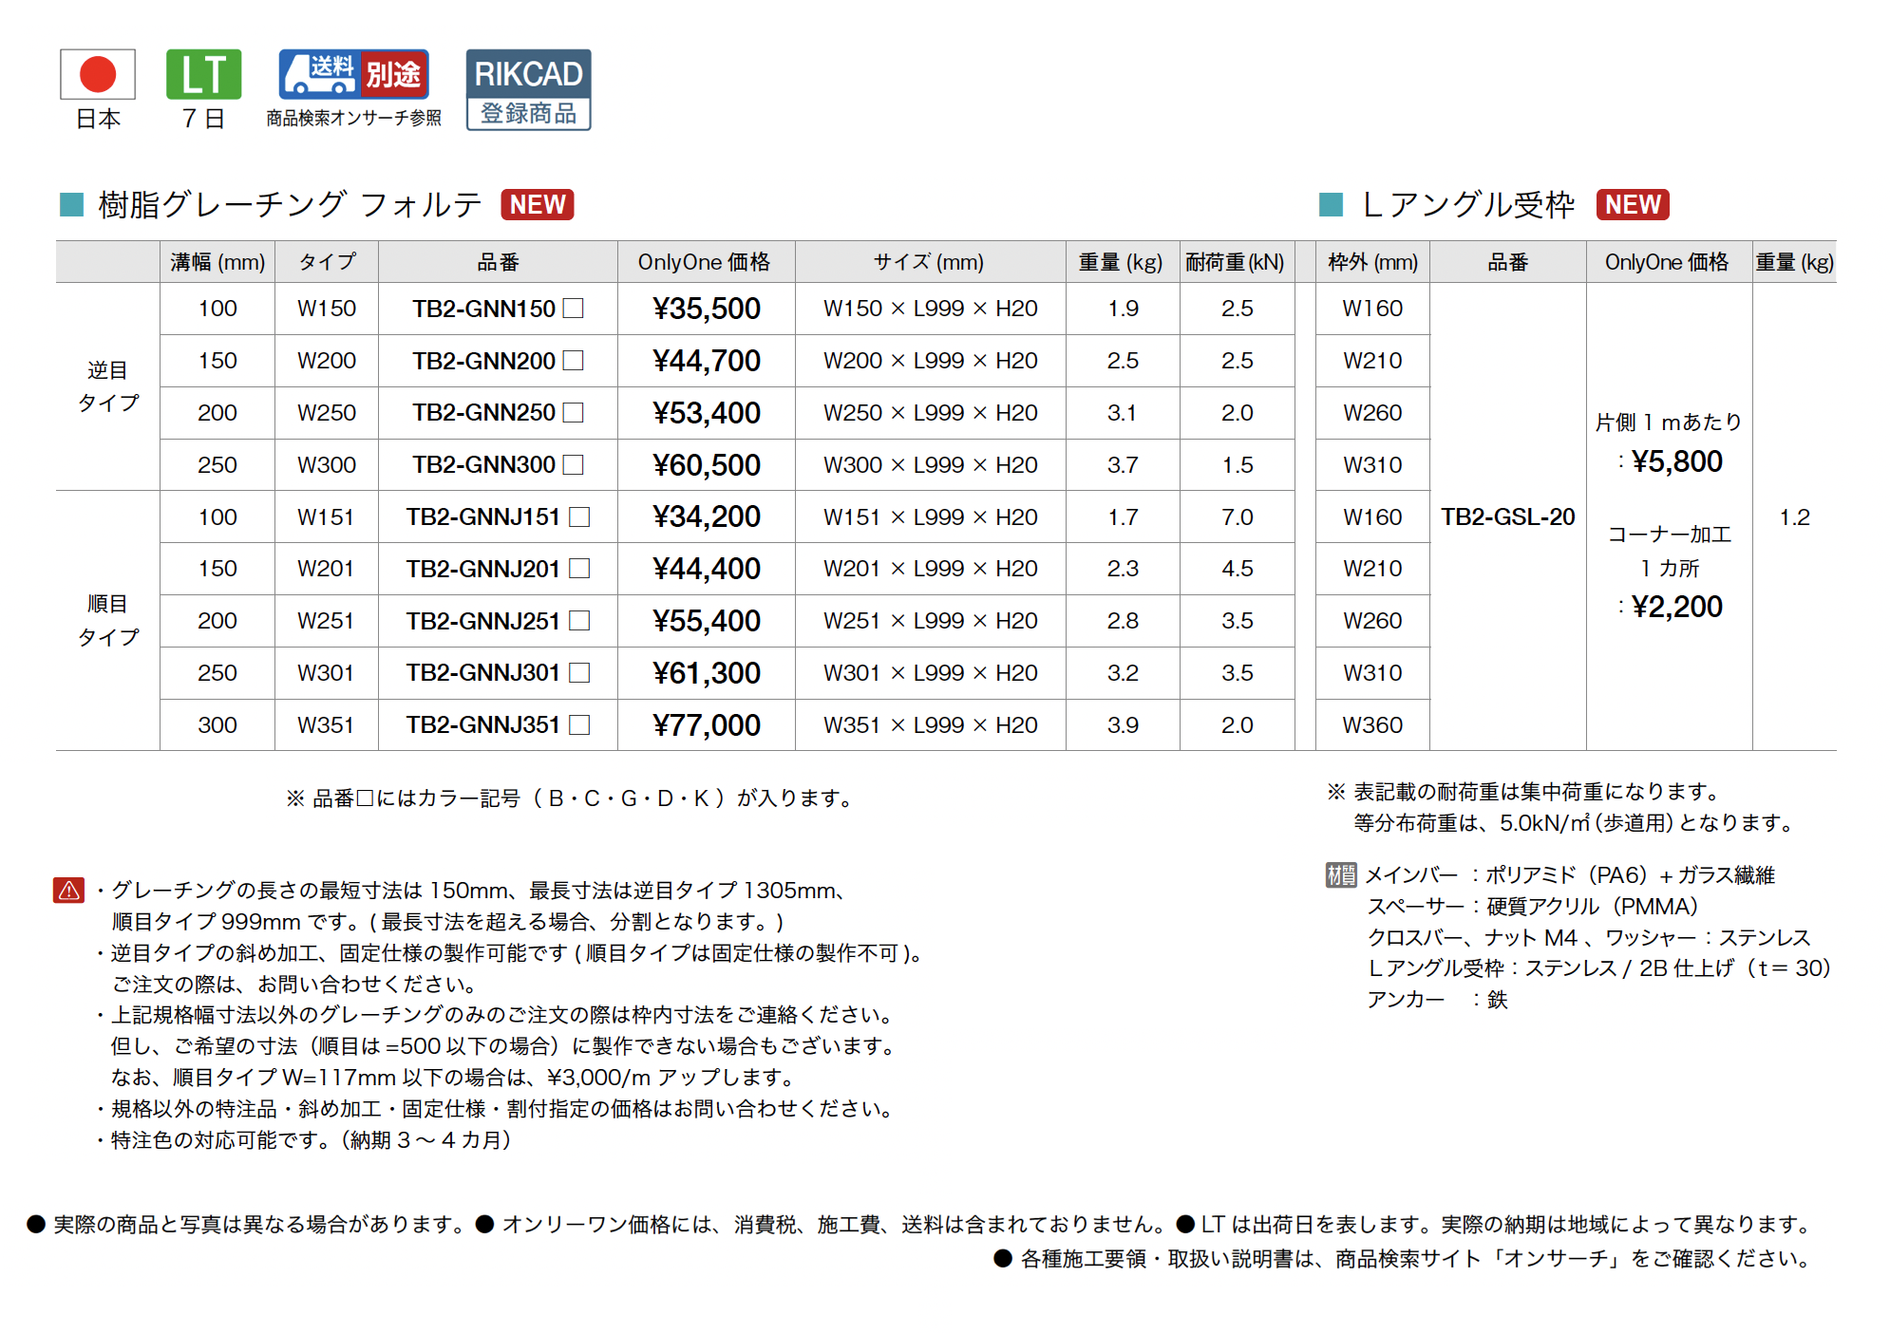Click the green LT lead-time badge
This screenshot has width=1890, height=1333.
(203, 75)
